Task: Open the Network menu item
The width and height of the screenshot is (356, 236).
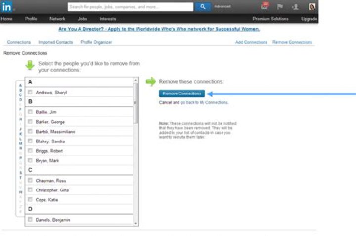Action: pyautogui.click(x=57, y=19)
